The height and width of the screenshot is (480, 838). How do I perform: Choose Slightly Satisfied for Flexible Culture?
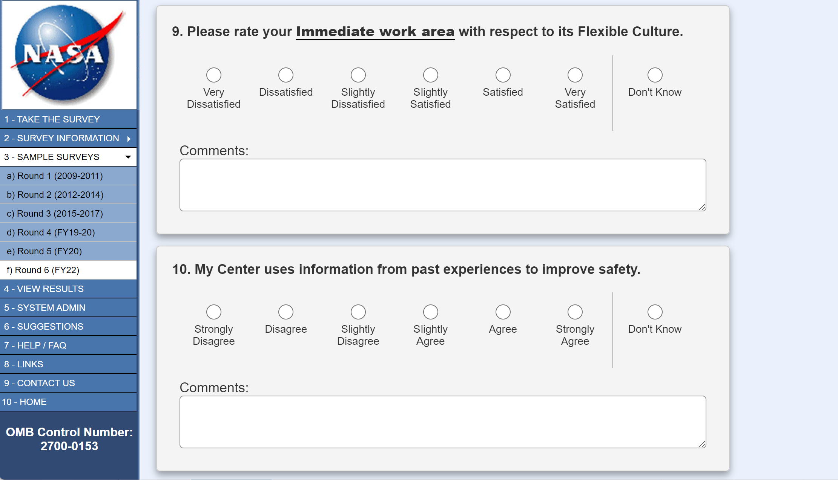[430, 75]
